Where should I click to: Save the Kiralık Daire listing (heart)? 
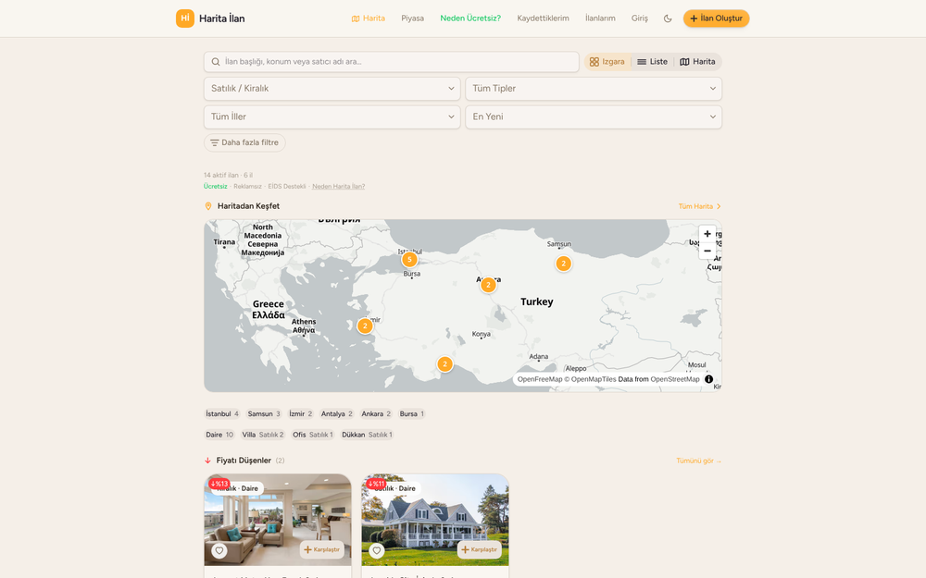tap(219, 550)
